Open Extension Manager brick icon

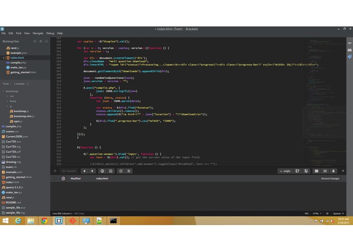(x=349, y=50)
